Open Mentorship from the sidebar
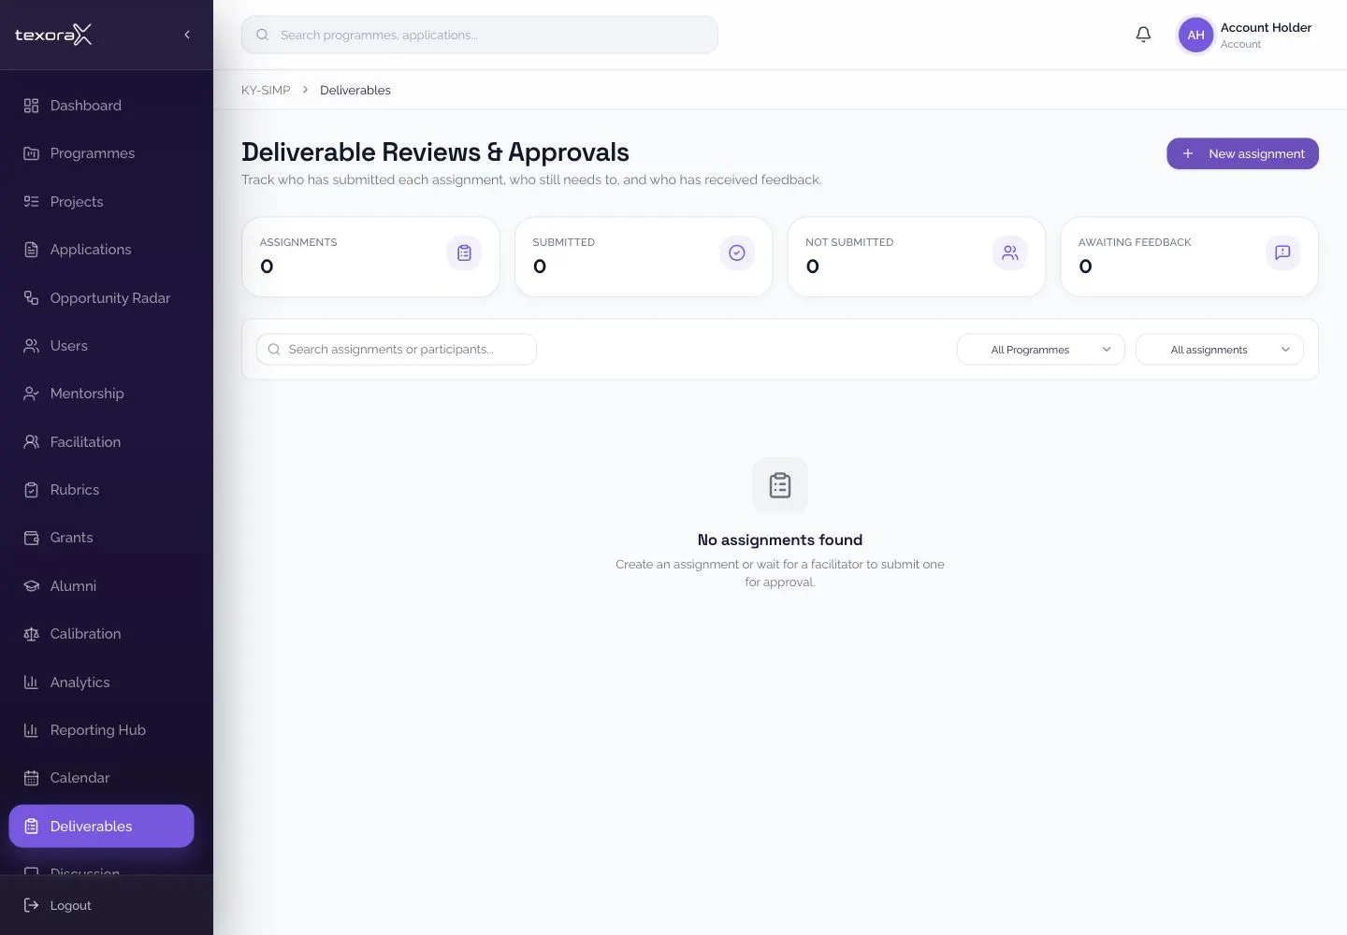The height and width of the screenshot is (935, 1347). 101,394
